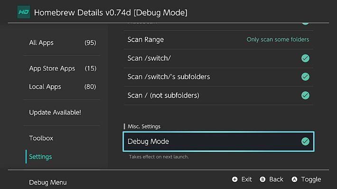Open the Scan Range option selector
This screenshot has width=337, height=189.
pos(218,40)
